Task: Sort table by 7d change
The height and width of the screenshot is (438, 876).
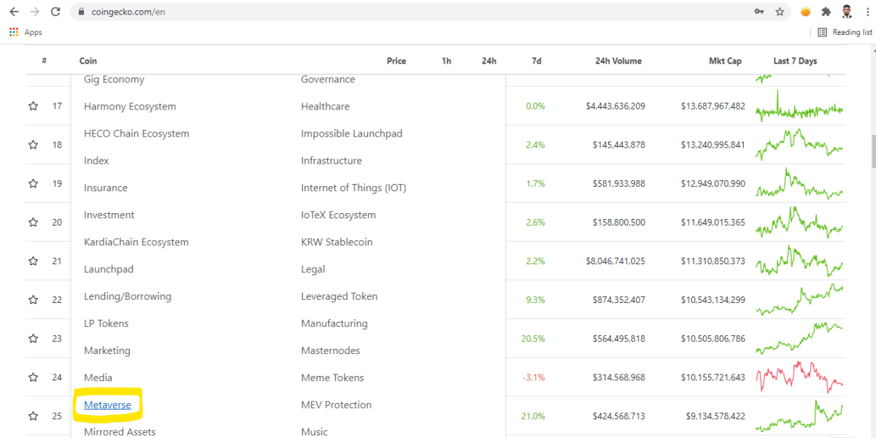Action: pos(537,61)
